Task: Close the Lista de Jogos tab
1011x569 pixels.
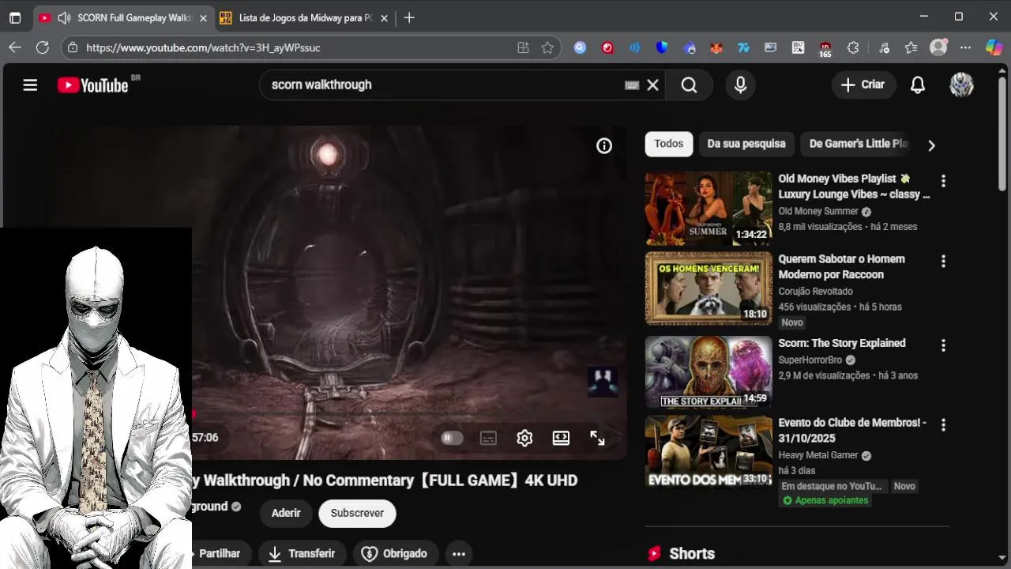Action: (384, 17)
